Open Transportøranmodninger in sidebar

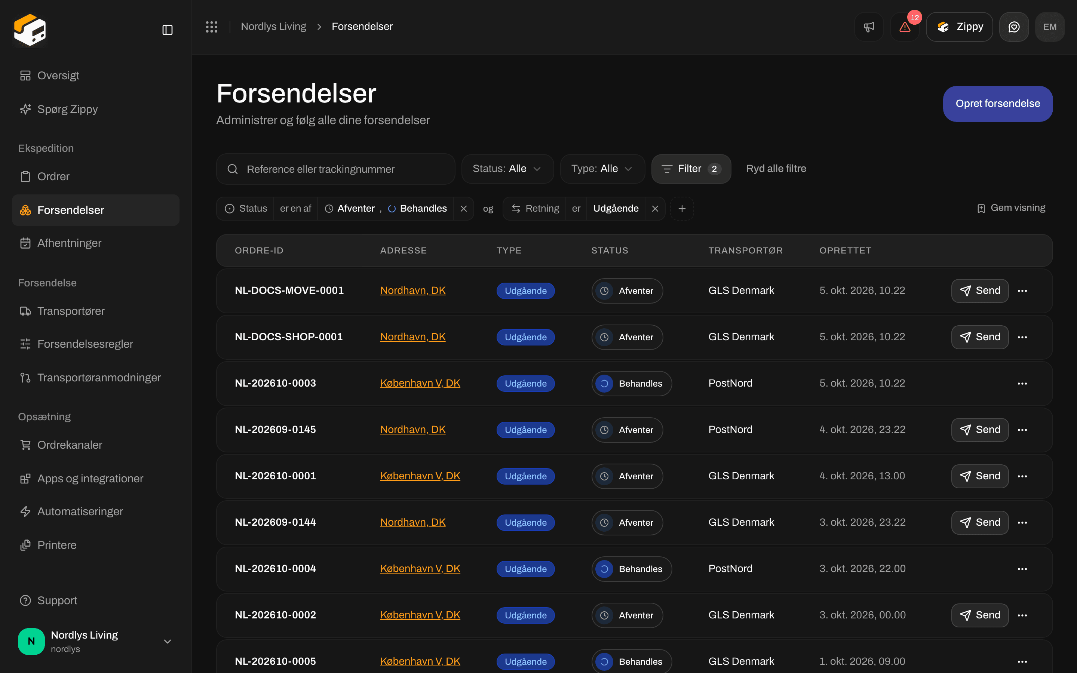point(95,378)
